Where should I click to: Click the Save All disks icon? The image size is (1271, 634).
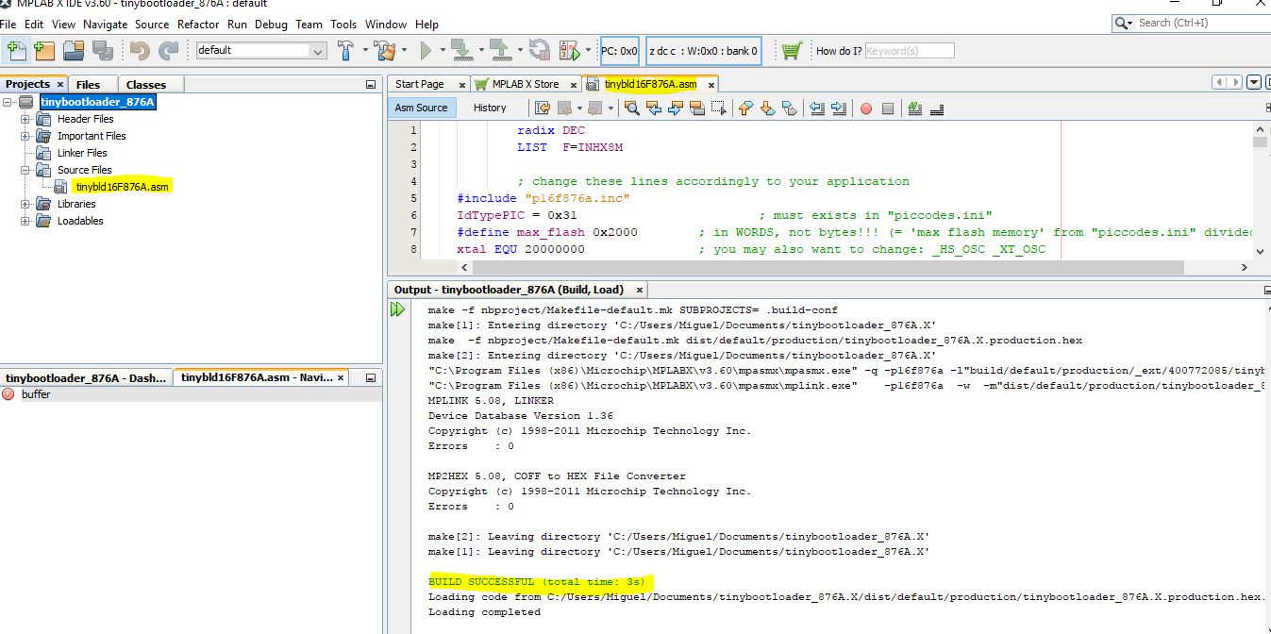(x=102, y=51)
